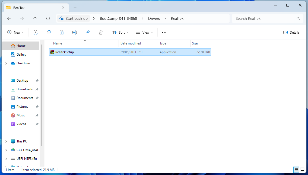Toggle the Details pane
The image size is (308, 175).
tap(291, 32)
